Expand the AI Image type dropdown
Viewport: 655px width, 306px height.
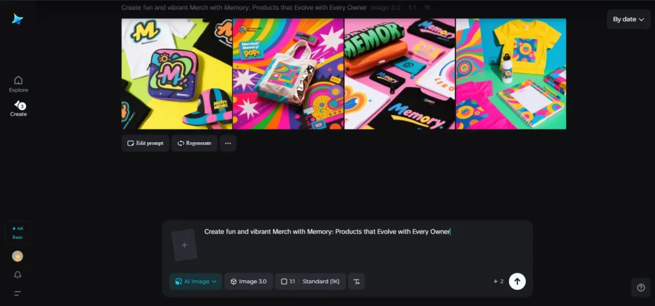(x=196, y=281)
